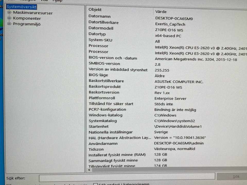247x185 pixels.
Task: Select the Datornamn row label
Action: tap(99, 16)
